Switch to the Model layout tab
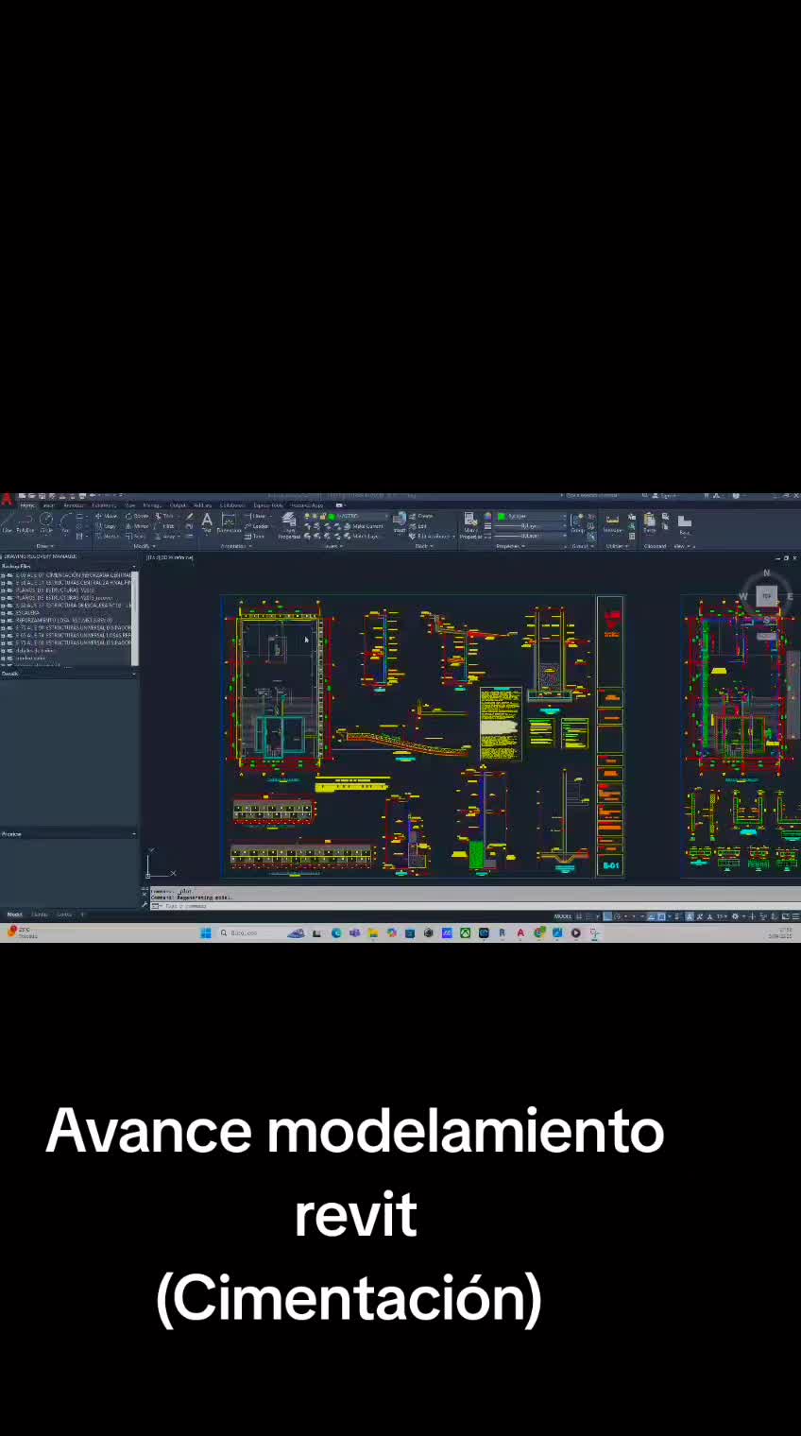 pos(15,915)
